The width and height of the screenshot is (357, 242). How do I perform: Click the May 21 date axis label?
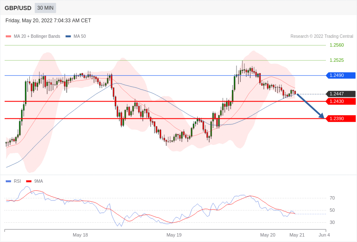[297, 235]
